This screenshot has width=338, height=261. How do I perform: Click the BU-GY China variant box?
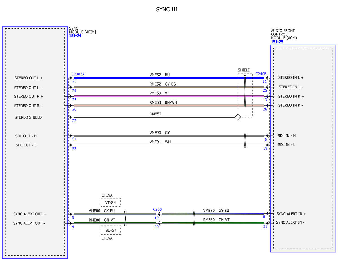111,230
